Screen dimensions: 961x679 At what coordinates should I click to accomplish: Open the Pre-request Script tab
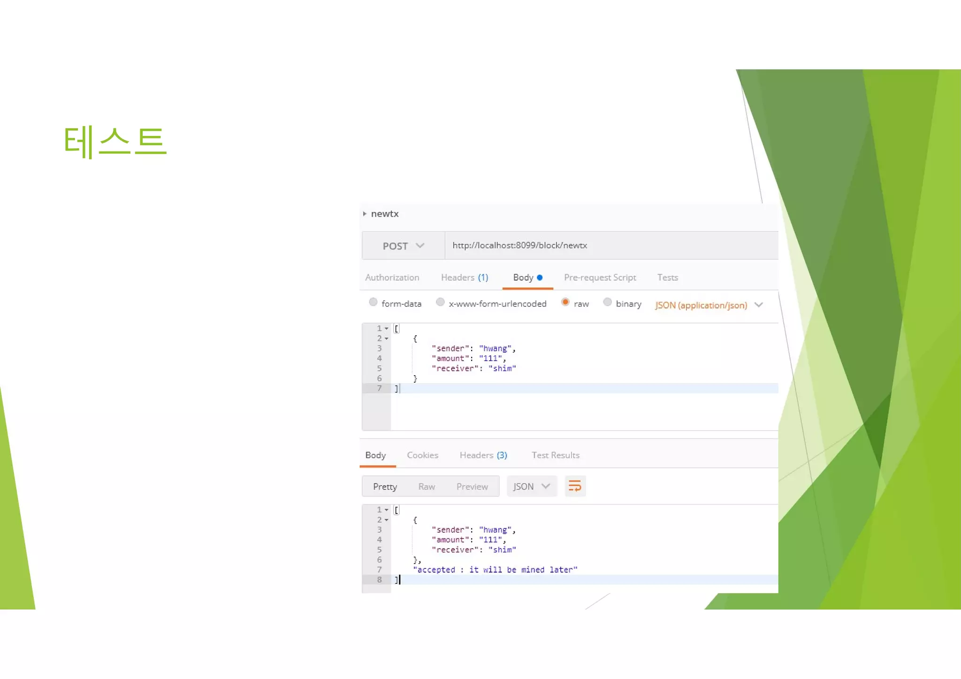(x=600, y=278)
